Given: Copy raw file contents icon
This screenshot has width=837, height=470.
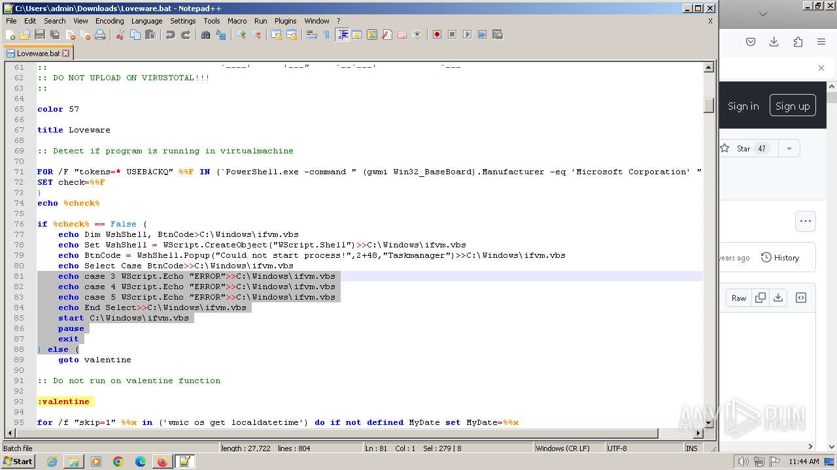Looking at the screenshot, I should coord(760,298).
